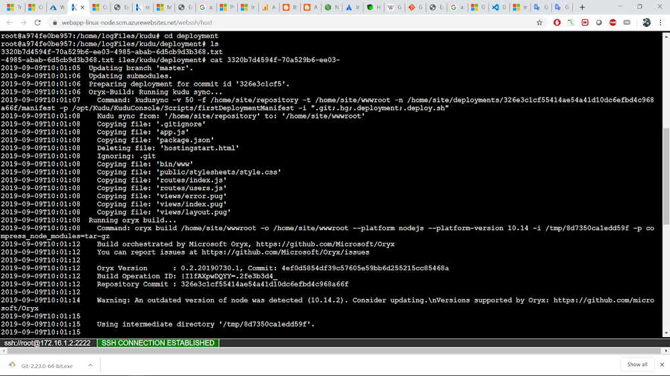Image resolution: width=670 pixels, height=376 pixels.
Task: View site security padlock info
Action: (x=55, y=23)
